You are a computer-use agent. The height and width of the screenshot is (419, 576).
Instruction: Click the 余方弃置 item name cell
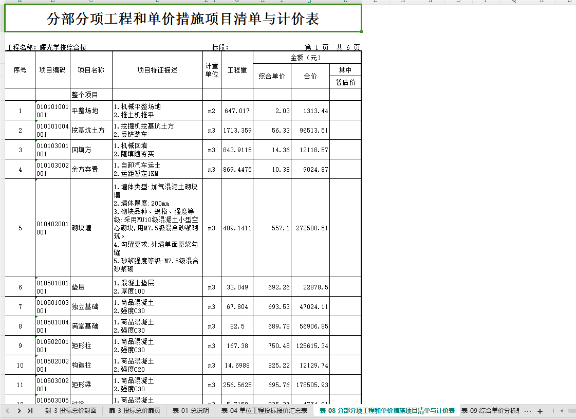click(x=91, y=169)
